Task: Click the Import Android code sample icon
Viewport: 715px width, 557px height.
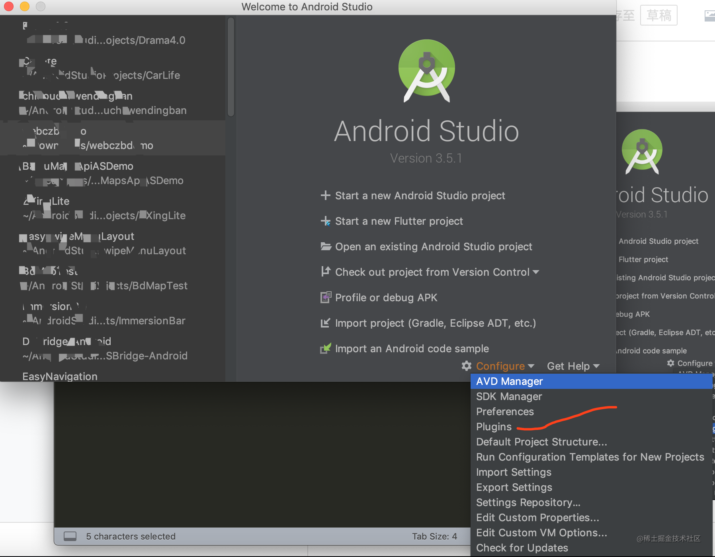Action: pos(326,348)
